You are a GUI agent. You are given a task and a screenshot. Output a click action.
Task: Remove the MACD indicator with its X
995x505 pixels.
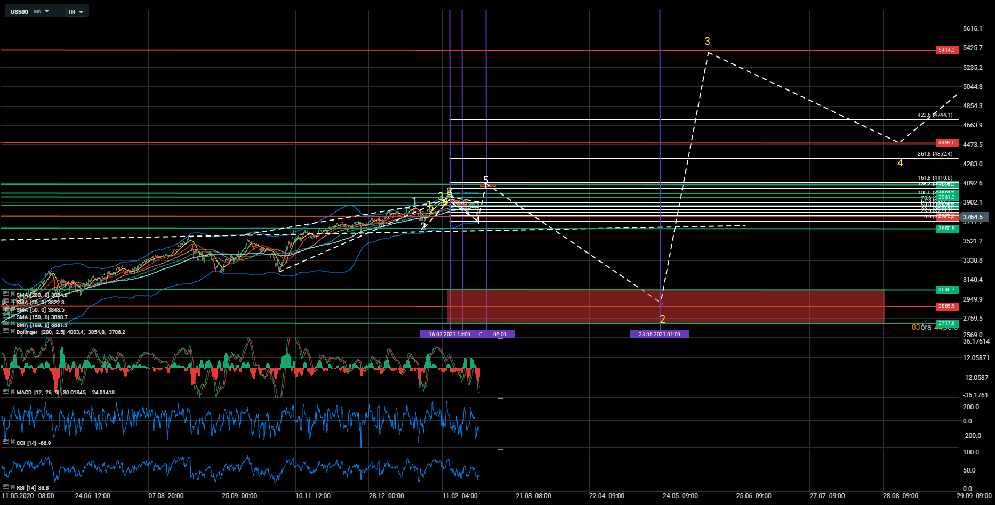coord(12,392)
